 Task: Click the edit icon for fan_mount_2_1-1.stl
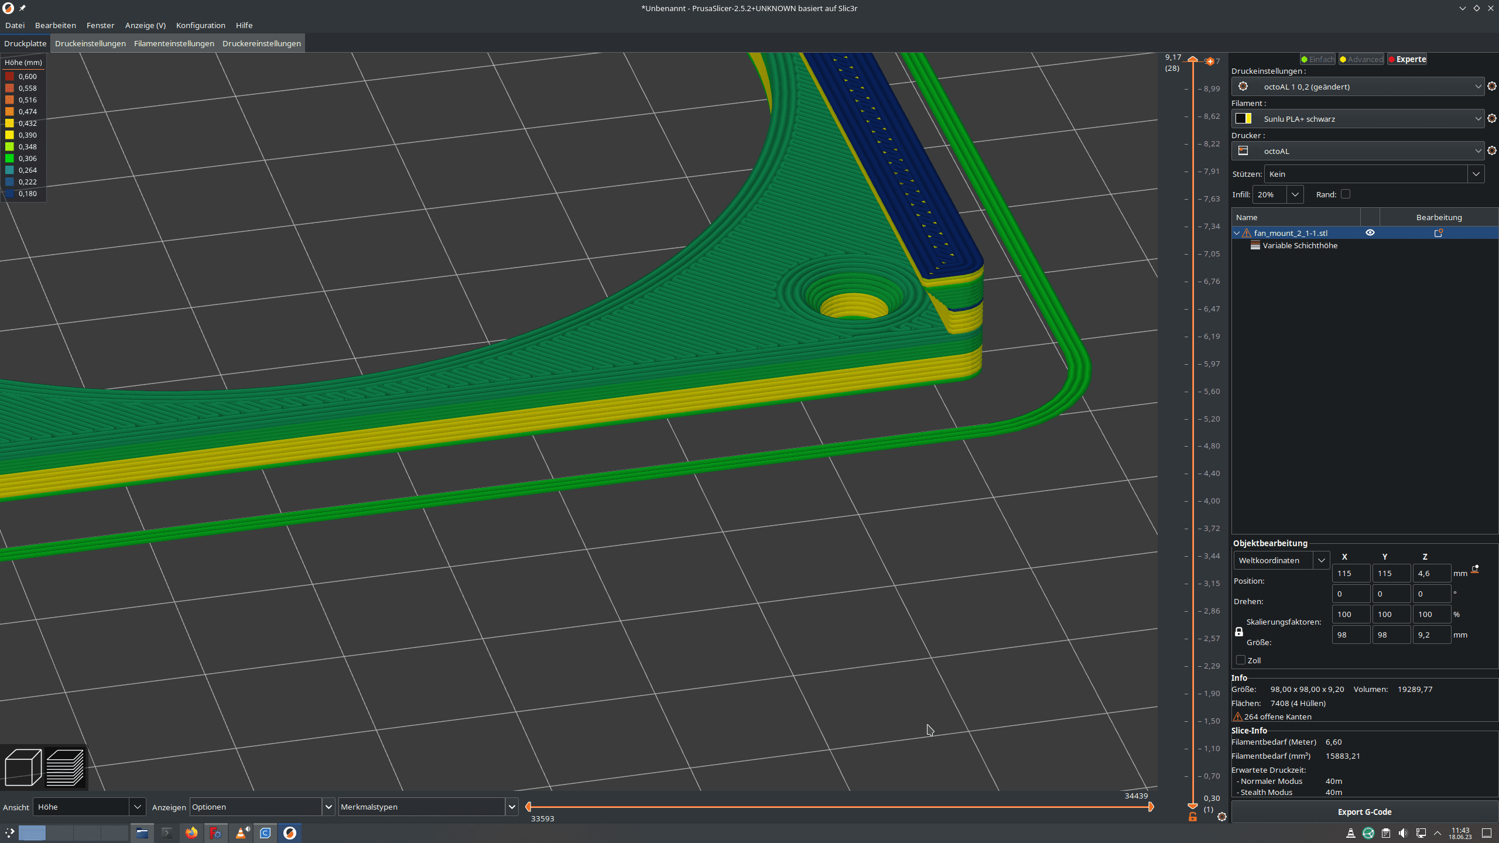(x=1438, y=233)
